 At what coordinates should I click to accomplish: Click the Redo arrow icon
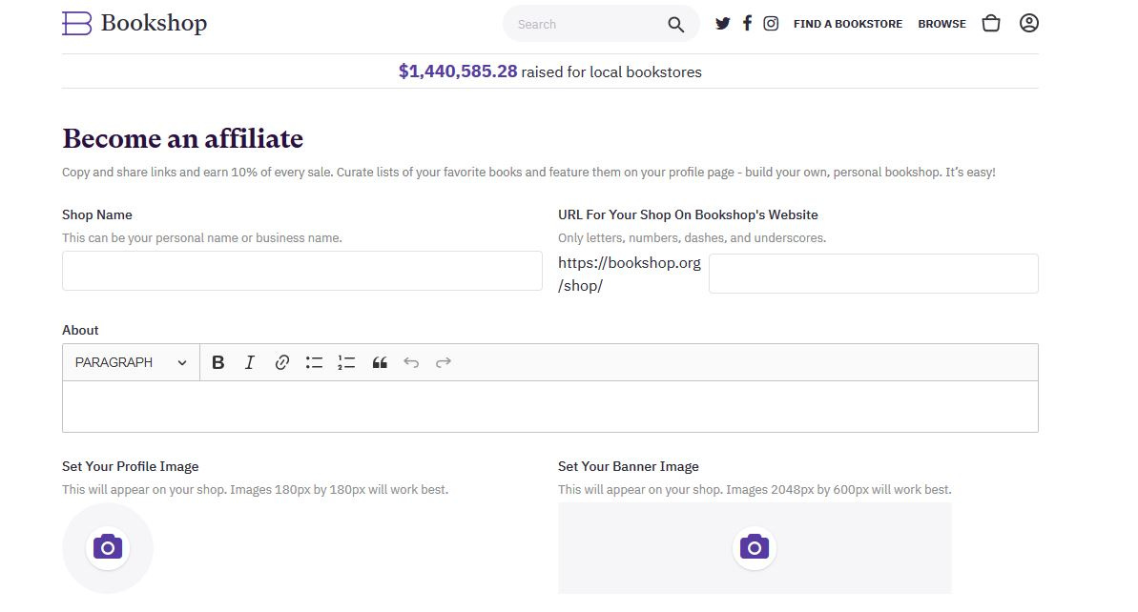coord(444,362)
